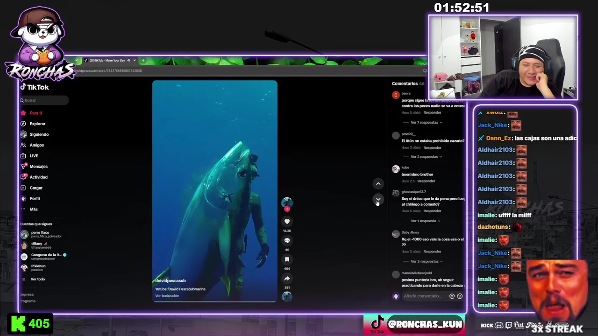Open the TikTok logo home link

pyautogui.click(x=34, y=87)
